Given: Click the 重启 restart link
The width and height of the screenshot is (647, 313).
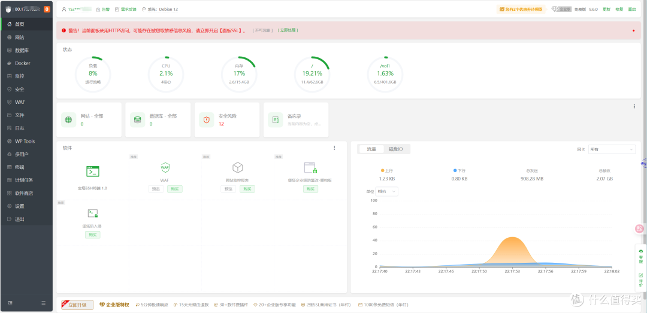Looking at the screenshot, I should tap(632, 9).
